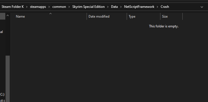Click 'This folder is empty.' text
This screenshot has width=208, height=102.
(x=164, y=26)
